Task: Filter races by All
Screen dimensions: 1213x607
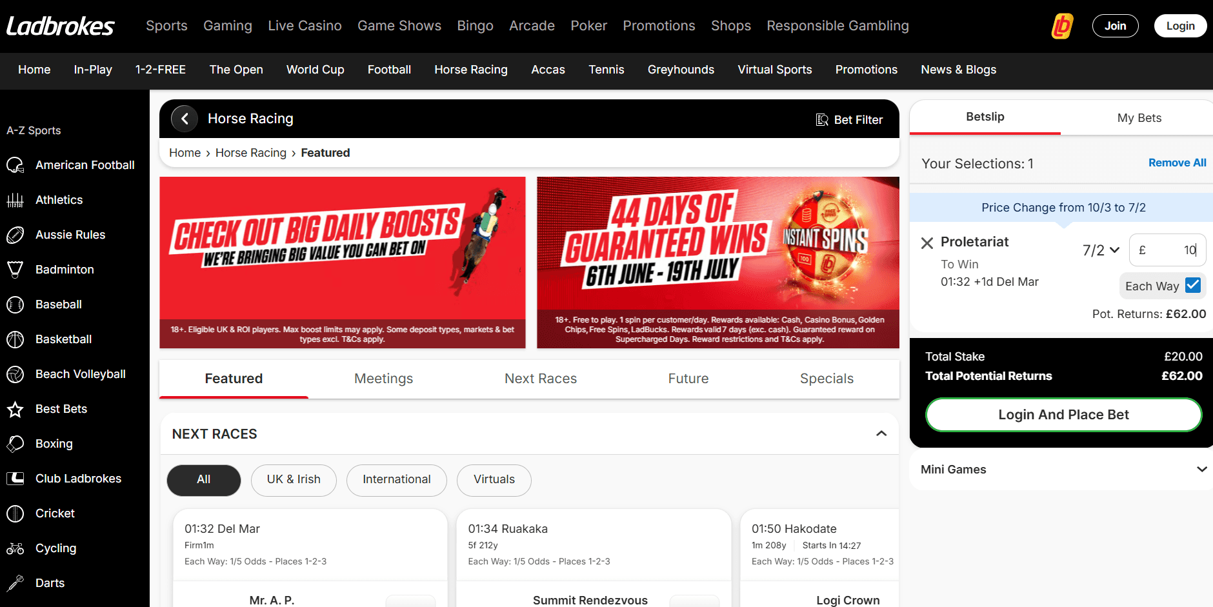Action: point(204,480)
